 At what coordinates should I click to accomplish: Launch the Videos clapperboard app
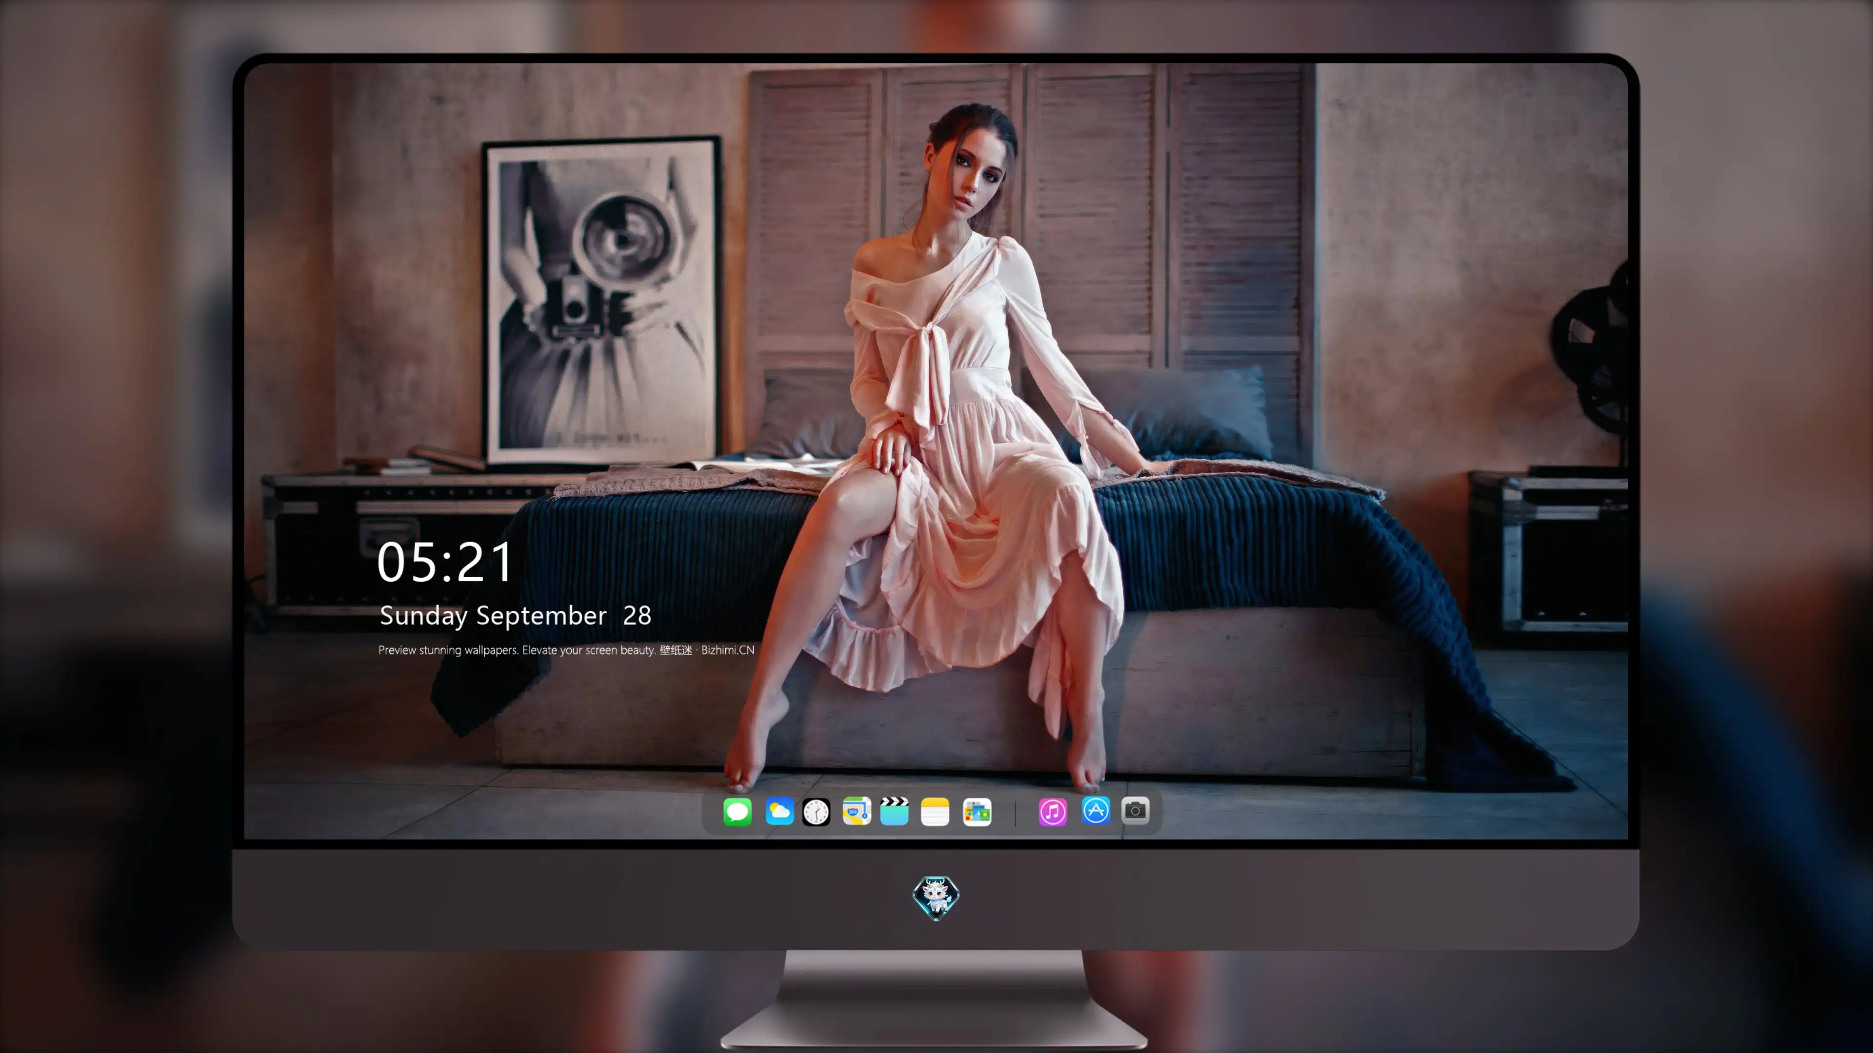click(x=895, y=811)
